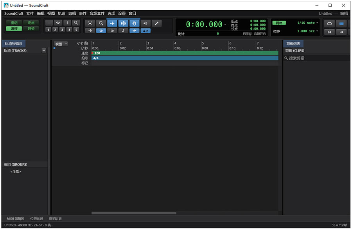Click the zoom in plus icon
The height and width of the screenshot is (230, 352).
pos(67,23)
